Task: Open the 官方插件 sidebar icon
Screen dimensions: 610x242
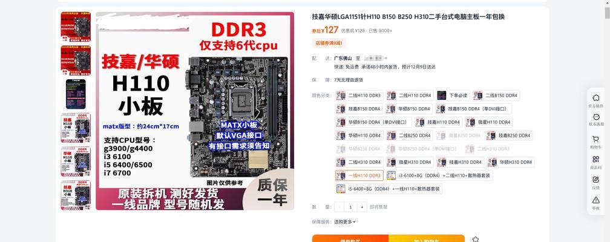Action: (x=595, y=100)
